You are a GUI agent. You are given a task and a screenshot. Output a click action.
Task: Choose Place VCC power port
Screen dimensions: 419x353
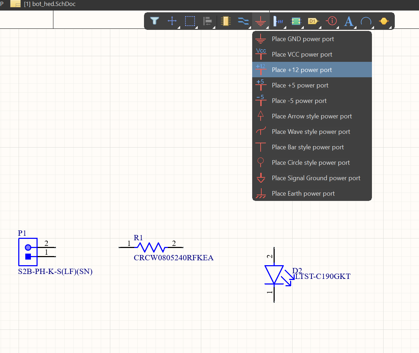pyautogui.click(x=312, y=54)
